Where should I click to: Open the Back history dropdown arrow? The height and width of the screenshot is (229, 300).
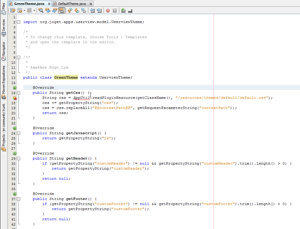click(x=25, y=10)
